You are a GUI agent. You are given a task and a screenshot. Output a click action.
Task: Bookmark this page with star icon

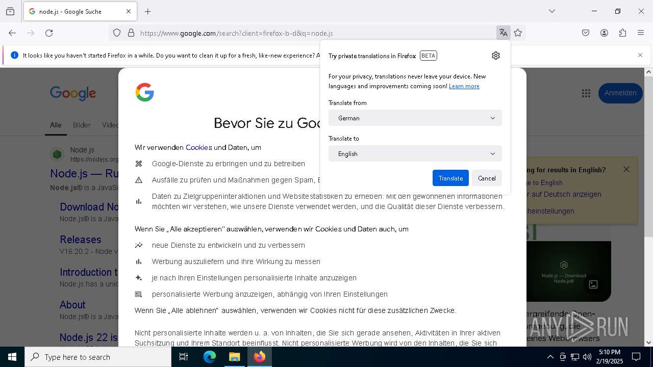pos(518,33)
